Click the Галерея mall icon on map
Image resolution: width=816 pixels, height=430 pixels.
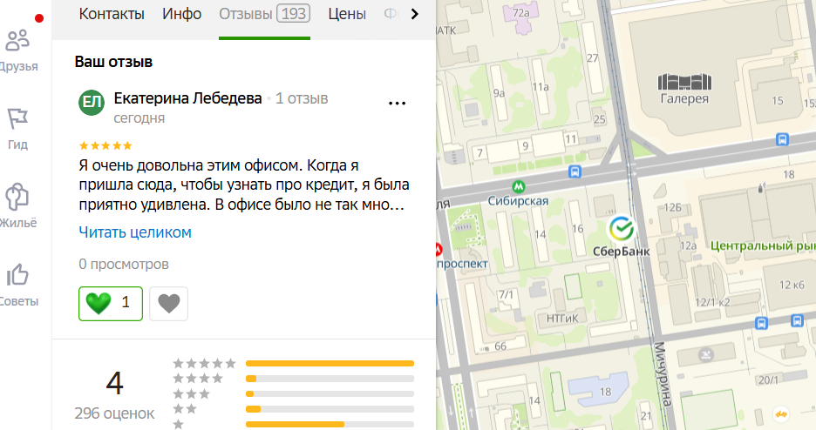(684, 82)
